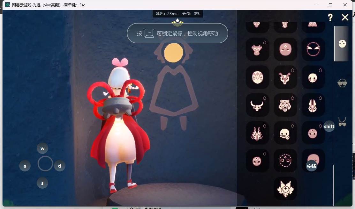
Task: Pick the oval tribal face mask
Action: tap(257, 77)
